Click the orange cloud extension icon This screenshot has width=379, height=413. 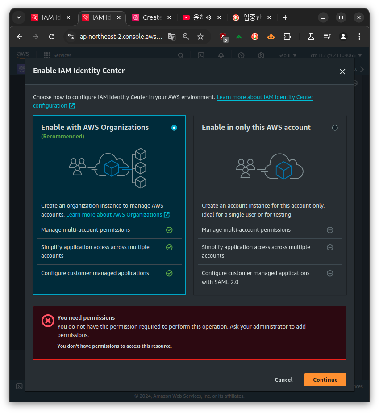tap(271, 37)
